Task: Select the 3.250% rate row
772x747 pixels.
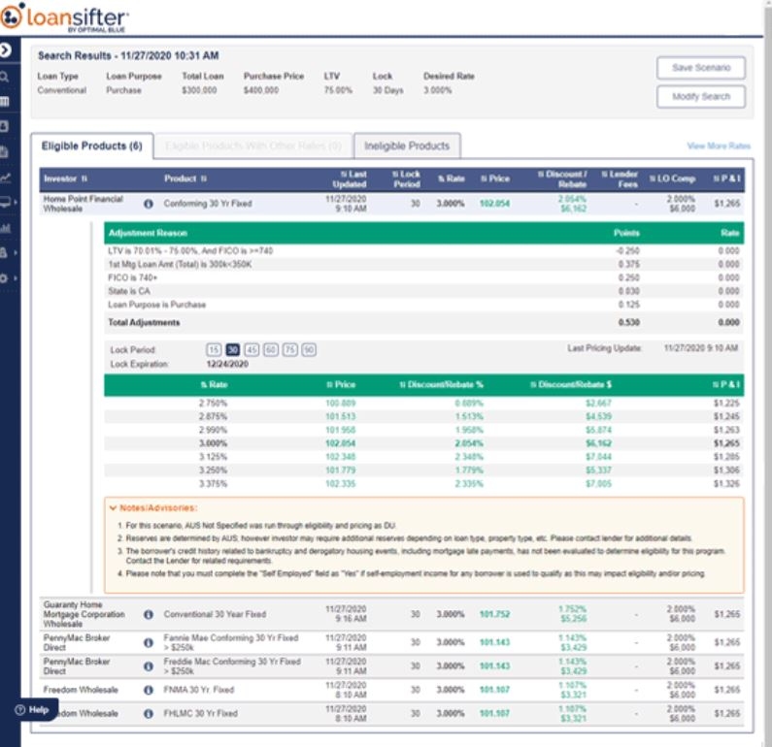Action: click(x=424, y=471)
